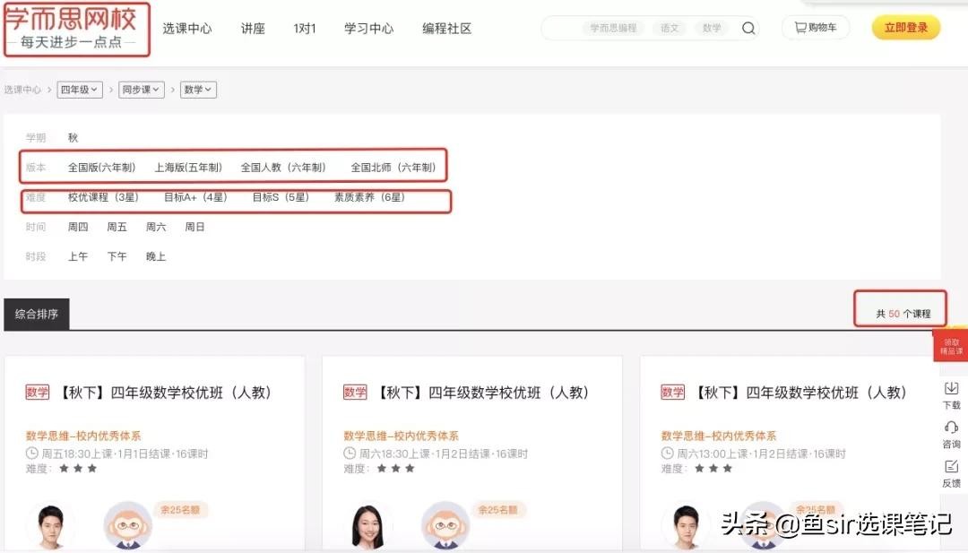Viewport: 968px width, 553px height.
Task: Select the 晚上 time period filter
Action: (156, 257)
